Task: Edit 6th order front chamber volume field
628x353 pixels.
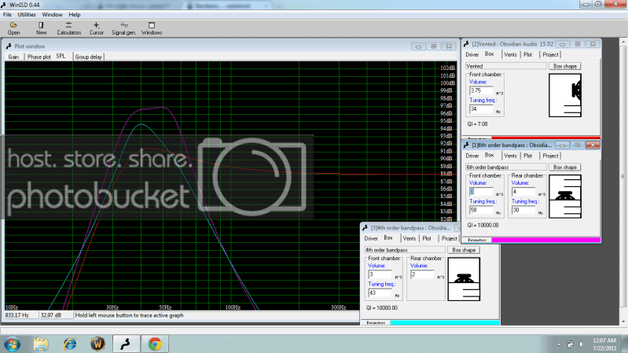Action: pyautogui.click(x=481, y=192)
